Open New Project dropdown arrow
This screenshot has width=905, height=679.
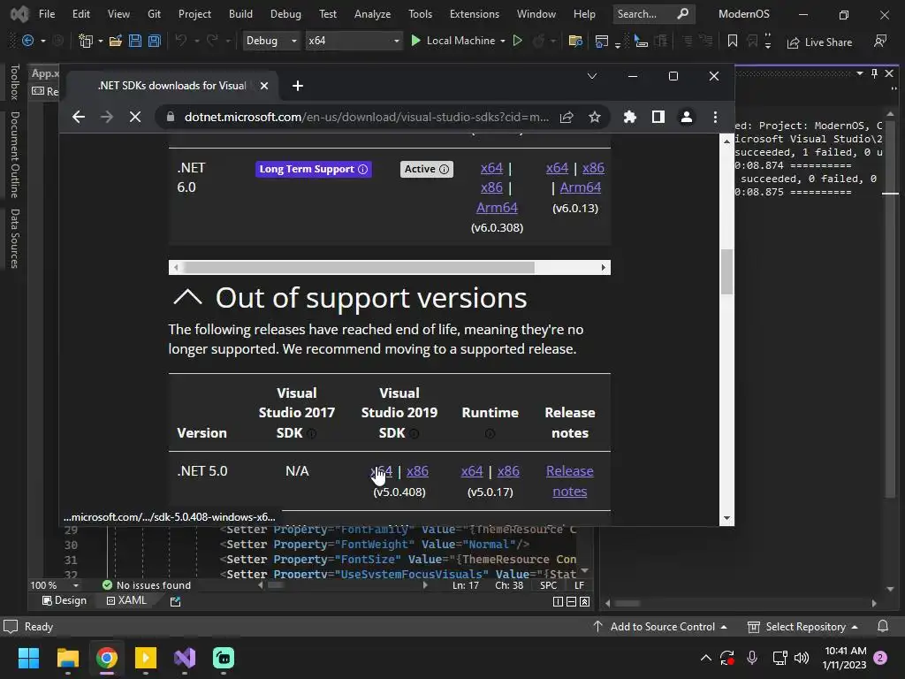click(101, 41)
